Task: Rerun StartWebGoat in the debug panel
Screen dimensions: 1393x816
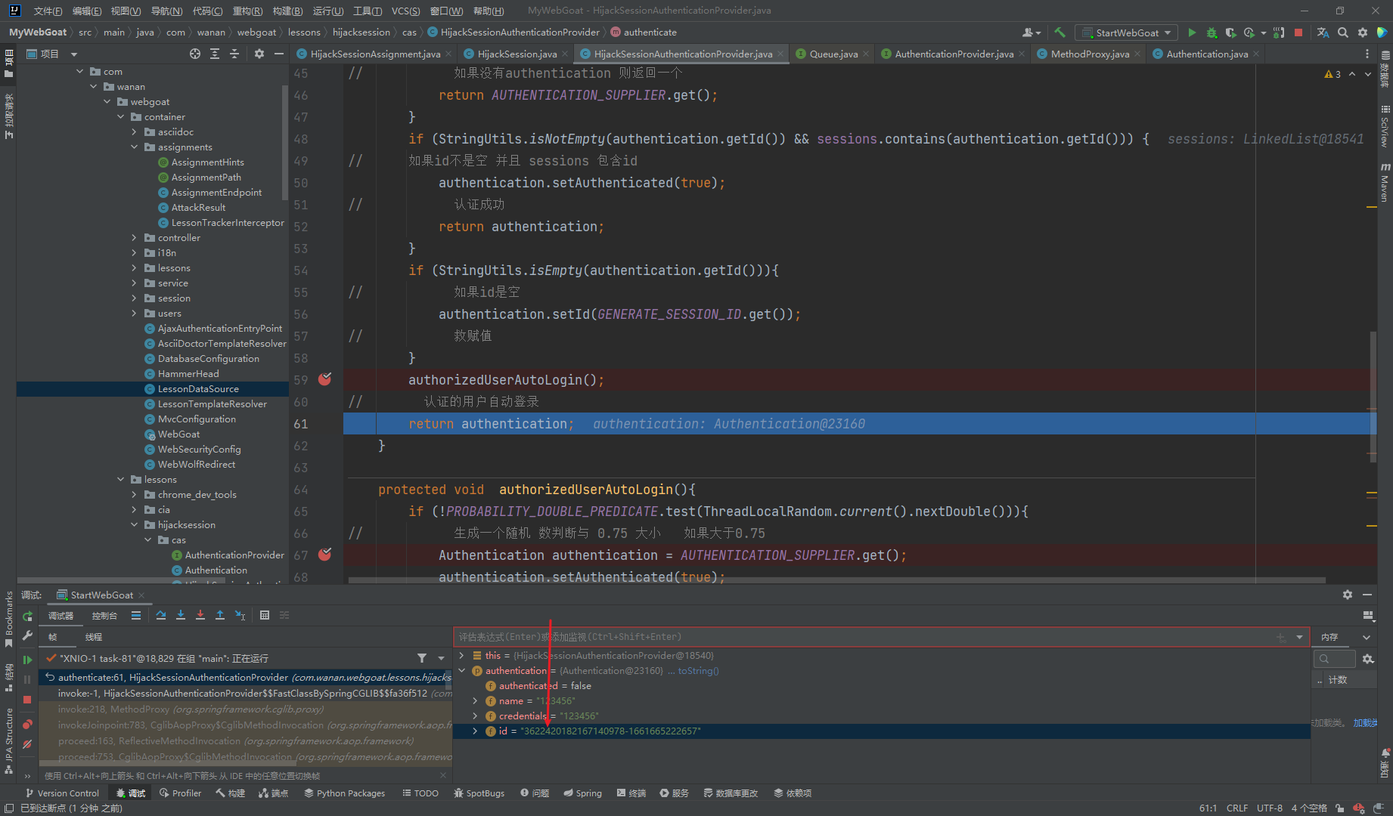Action: pos(28,616)
